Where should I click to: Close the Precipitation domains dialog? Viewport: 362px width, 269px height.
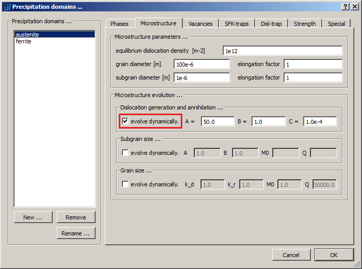(x=355, y=7)
